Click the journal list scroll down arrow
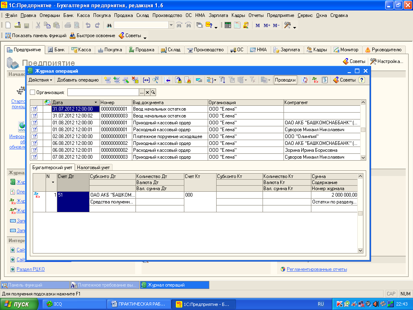This screenshot has width=413, height=310. [x=363, y=158]
